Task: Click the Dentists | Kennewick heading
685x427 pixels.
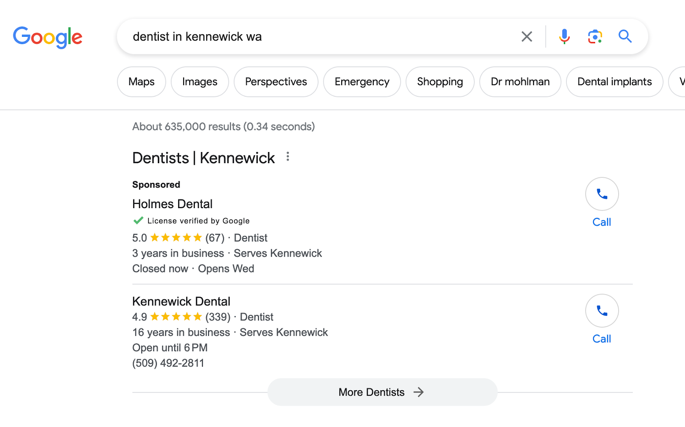Action: click(203, 158)
